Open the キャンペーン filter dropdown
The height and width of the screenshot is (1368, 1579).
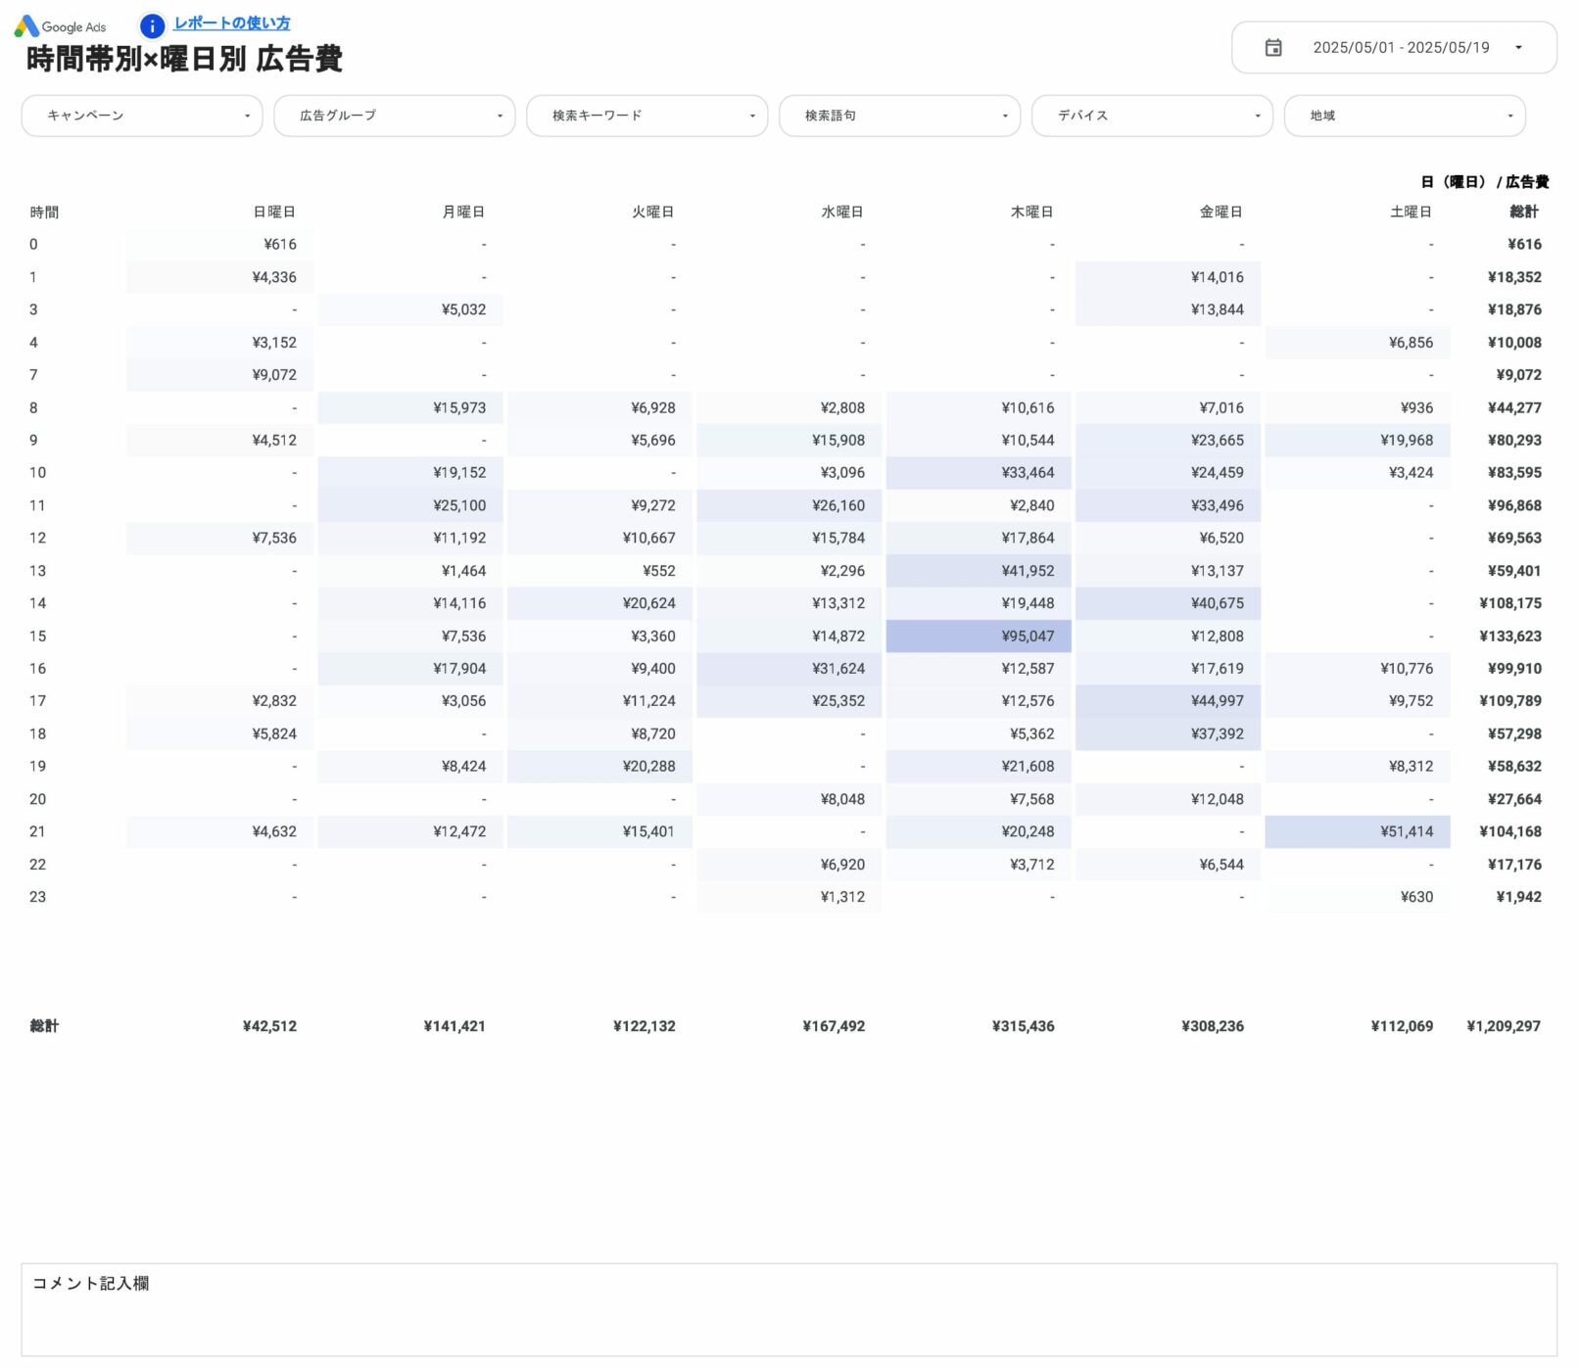coord(142,116)
